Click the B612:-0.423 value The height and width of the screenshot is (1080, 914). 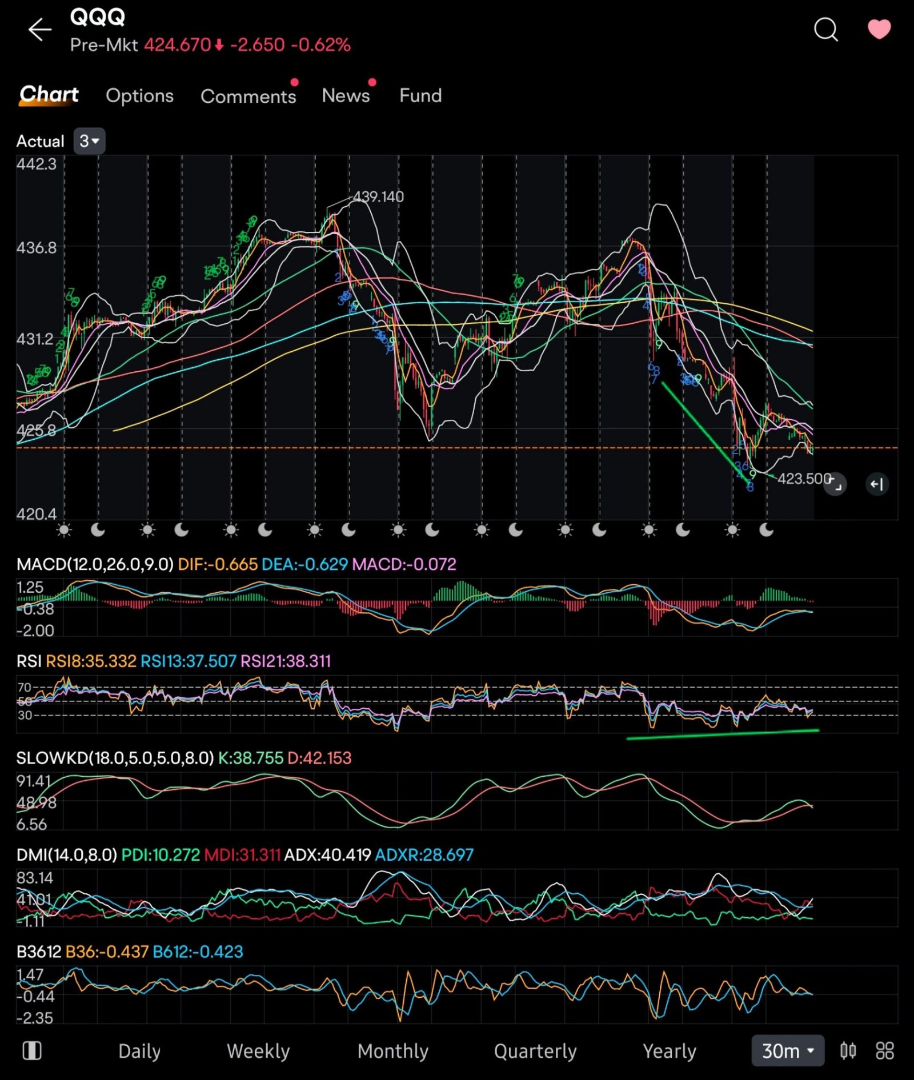pos(198,951)
